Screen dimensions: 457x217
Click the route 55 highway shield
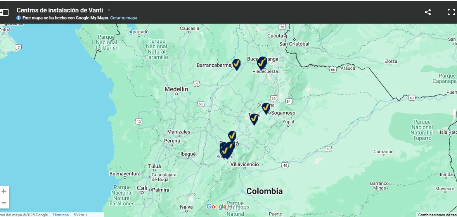click(x=273, y=98)
